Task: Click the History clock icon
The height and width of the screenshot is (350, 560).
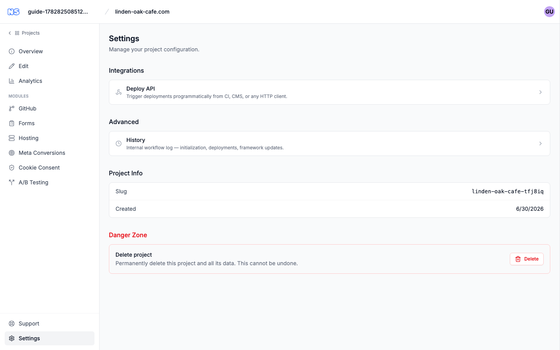Action: 119,143
